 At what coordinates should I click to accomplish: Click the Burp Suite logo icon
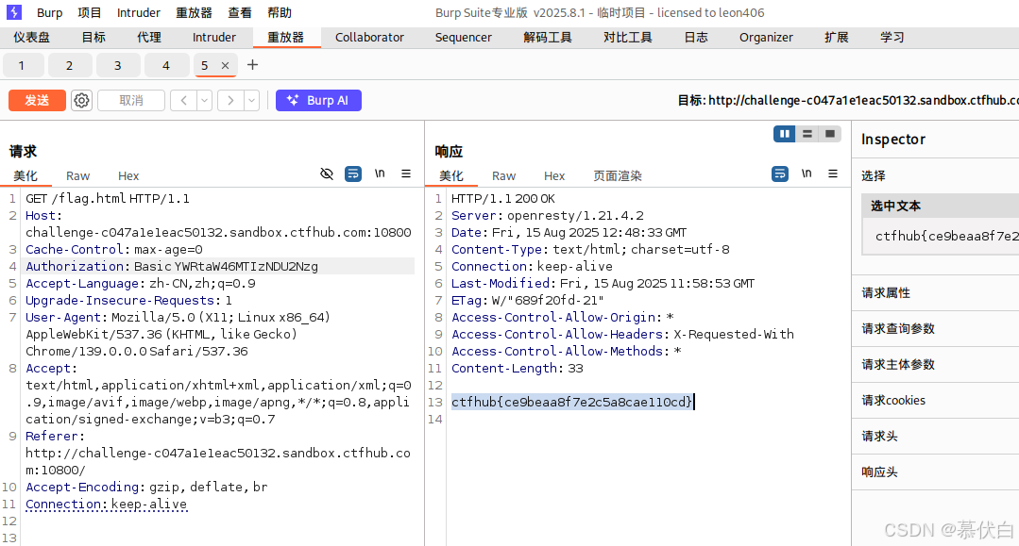point(13,12)
